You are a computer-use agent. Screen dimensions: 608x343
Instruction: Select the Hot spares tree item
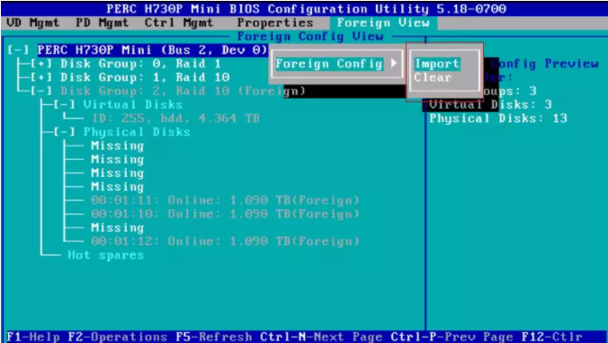coord(106,255)
